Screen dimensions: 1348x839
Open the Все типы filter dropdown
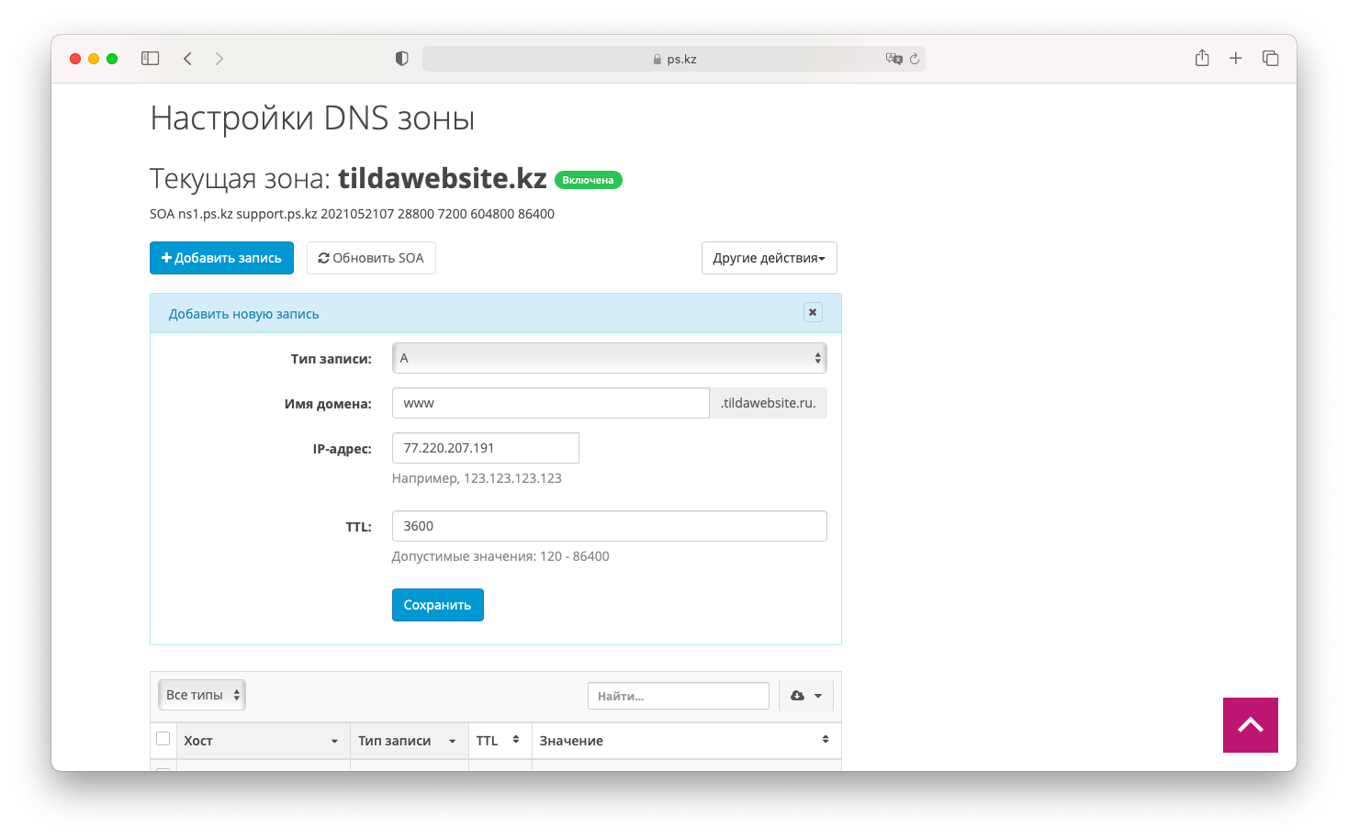(202, 695)
